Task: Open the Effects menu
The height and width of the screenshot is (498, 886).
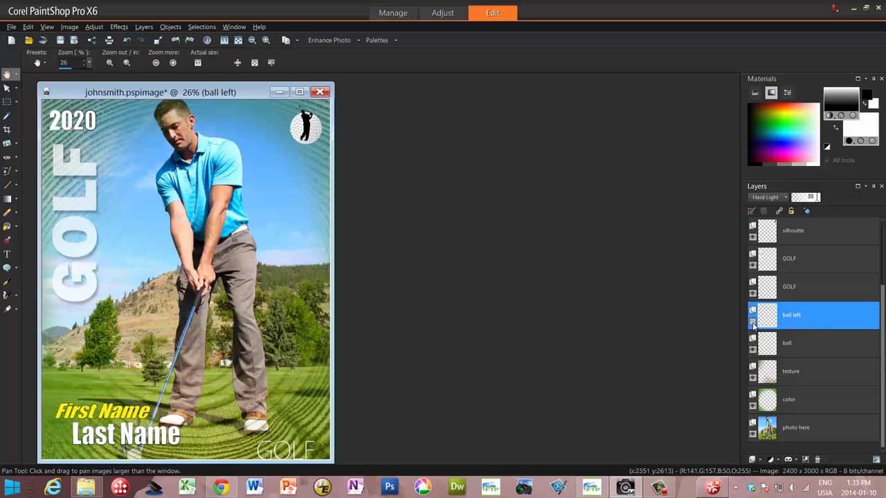Action: pos(119,27)
